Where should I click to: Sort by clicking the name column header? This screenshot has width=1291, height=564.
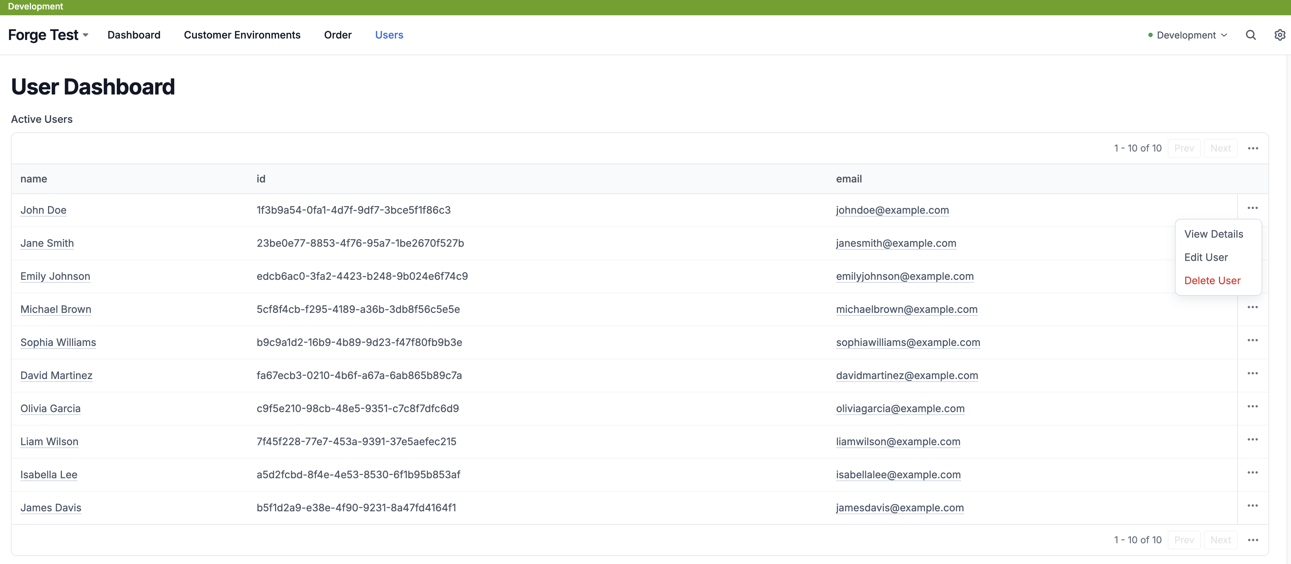click(33, 179)
